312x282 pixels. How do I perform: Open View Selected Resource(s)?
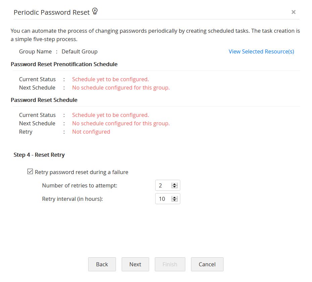click(261, 51)
